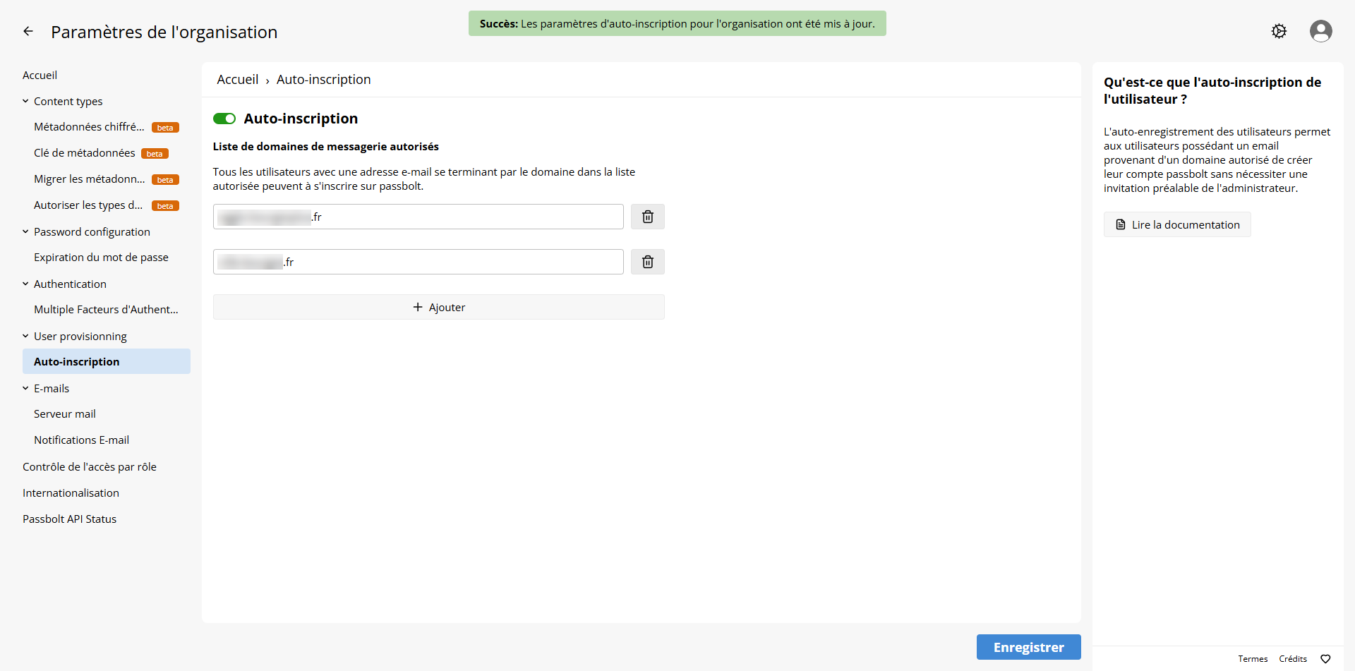Screen dimensions: 1355x671
Task: Click the first domain input field
Action: click(459, 217)
